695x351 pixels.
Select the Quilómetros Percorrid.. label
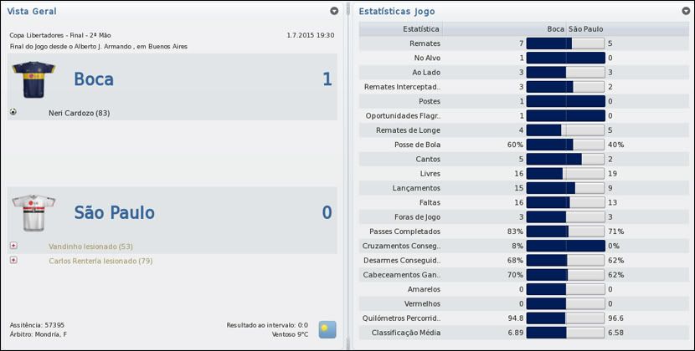coord(401,318)
